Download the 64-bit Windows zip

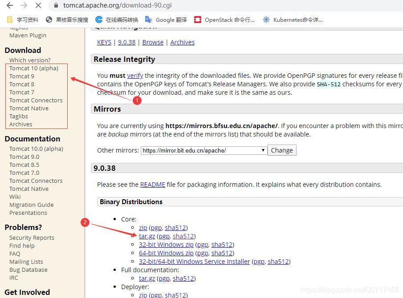tap(166, 254)
